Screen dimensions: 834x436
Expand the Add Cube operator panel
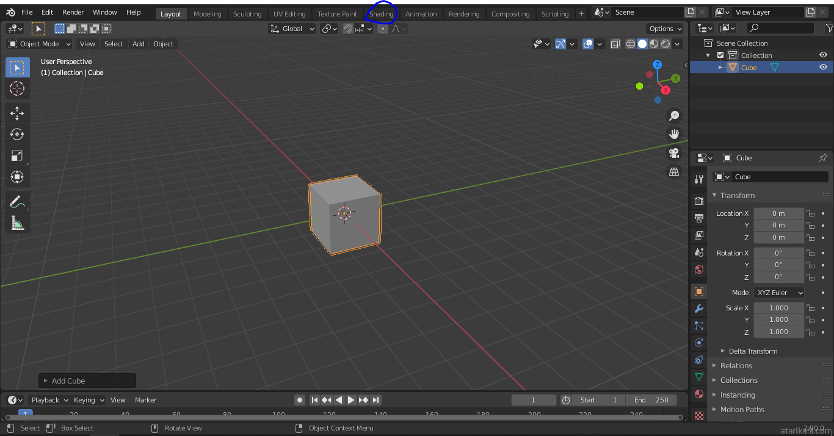click(87, 381)
